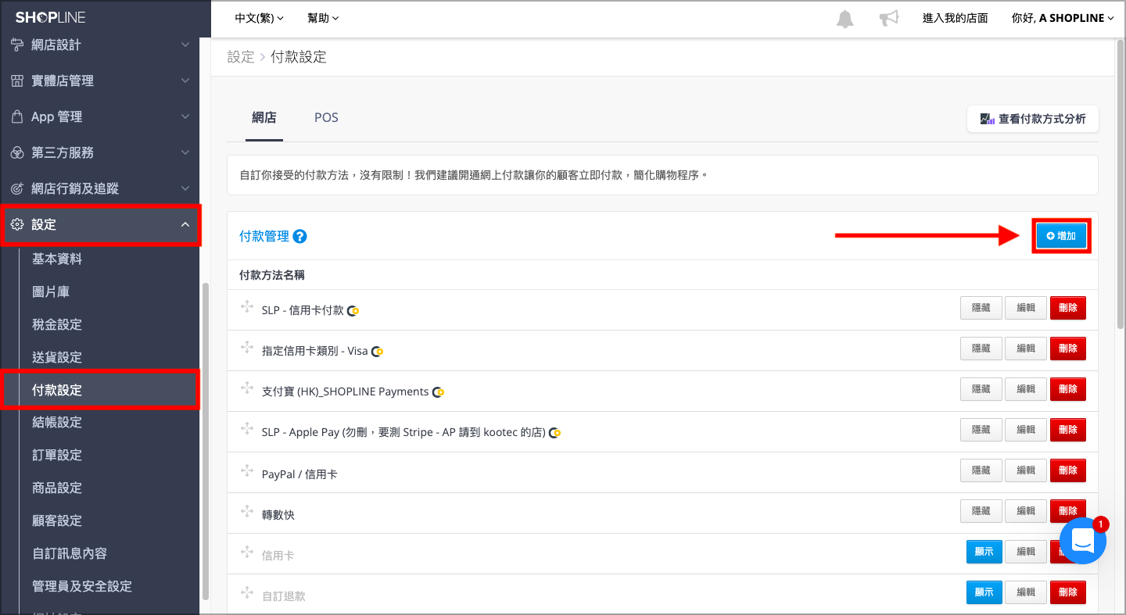1126x615 pixels.
Task: Hide the SLP - Apple Pay payment method
Action: (981, 430)
